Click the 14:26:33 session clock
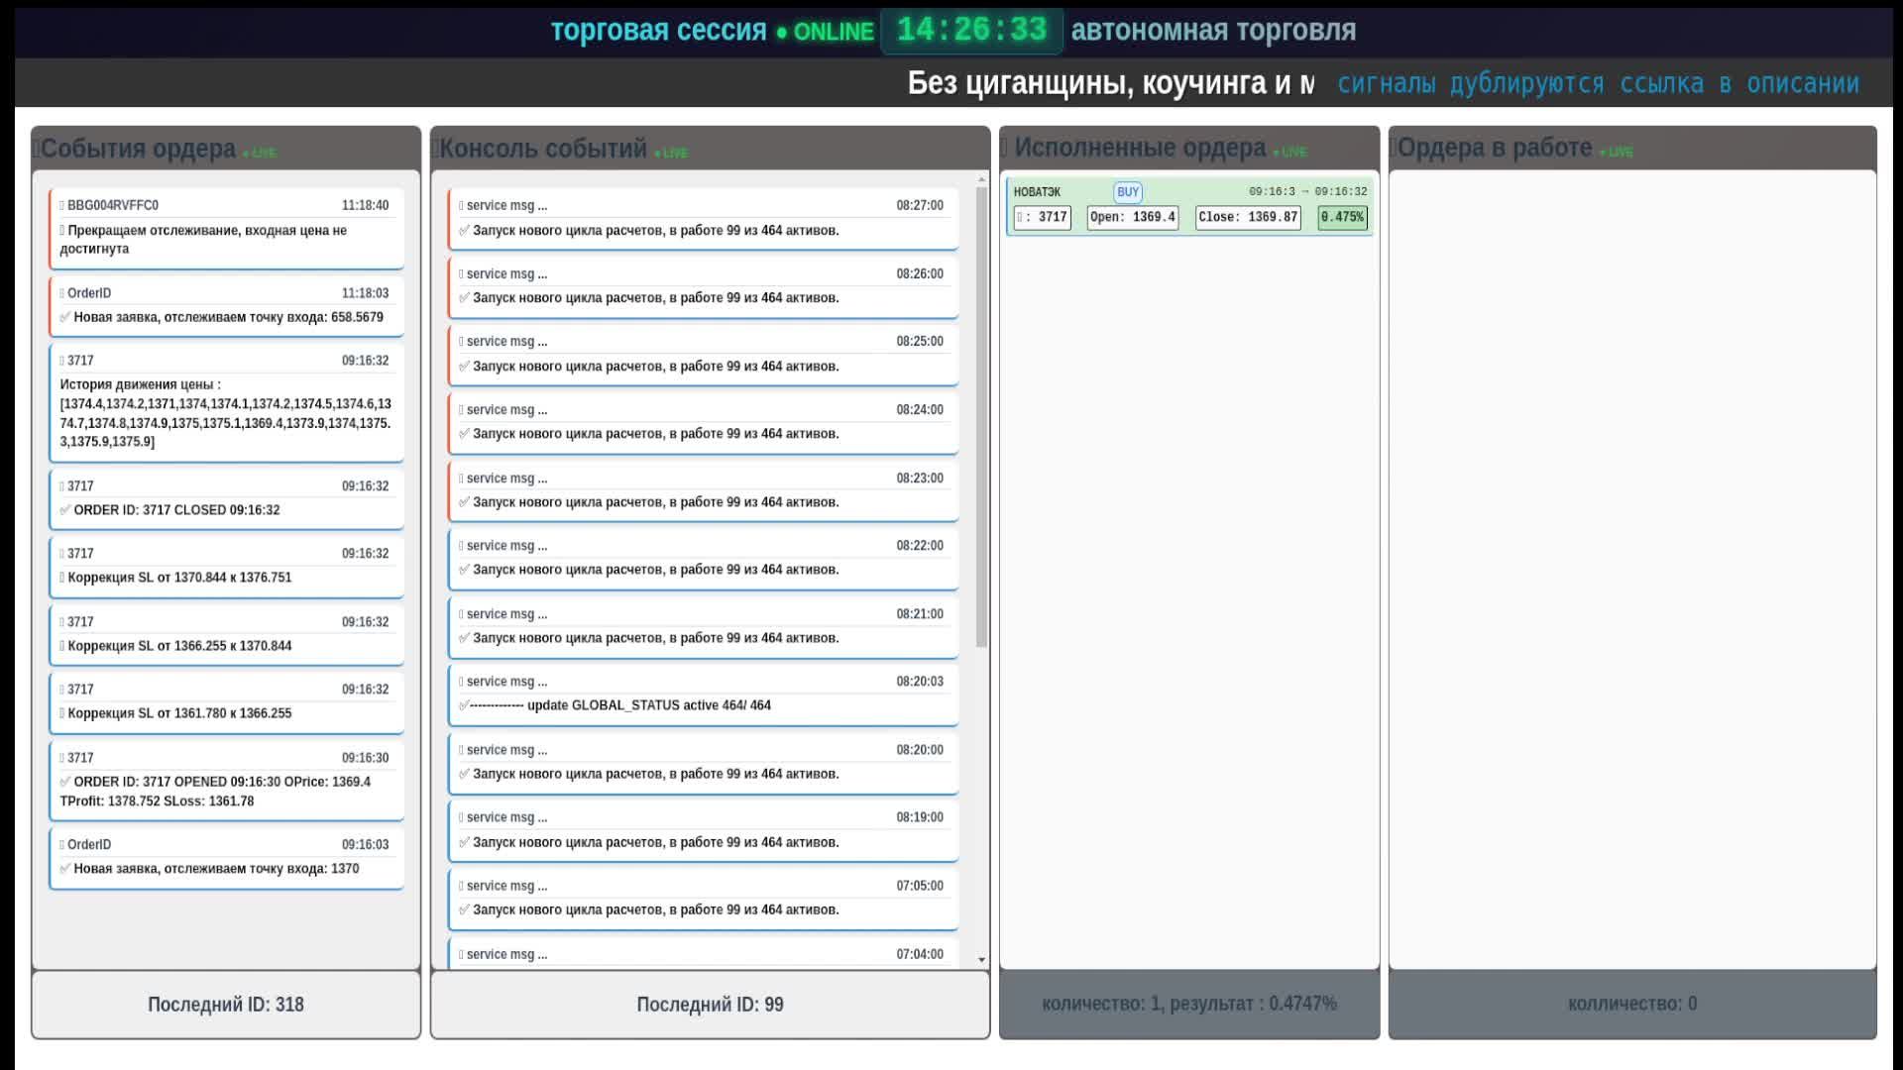This screenshot has height=1070, width=1903. click(x=970, y=30)
